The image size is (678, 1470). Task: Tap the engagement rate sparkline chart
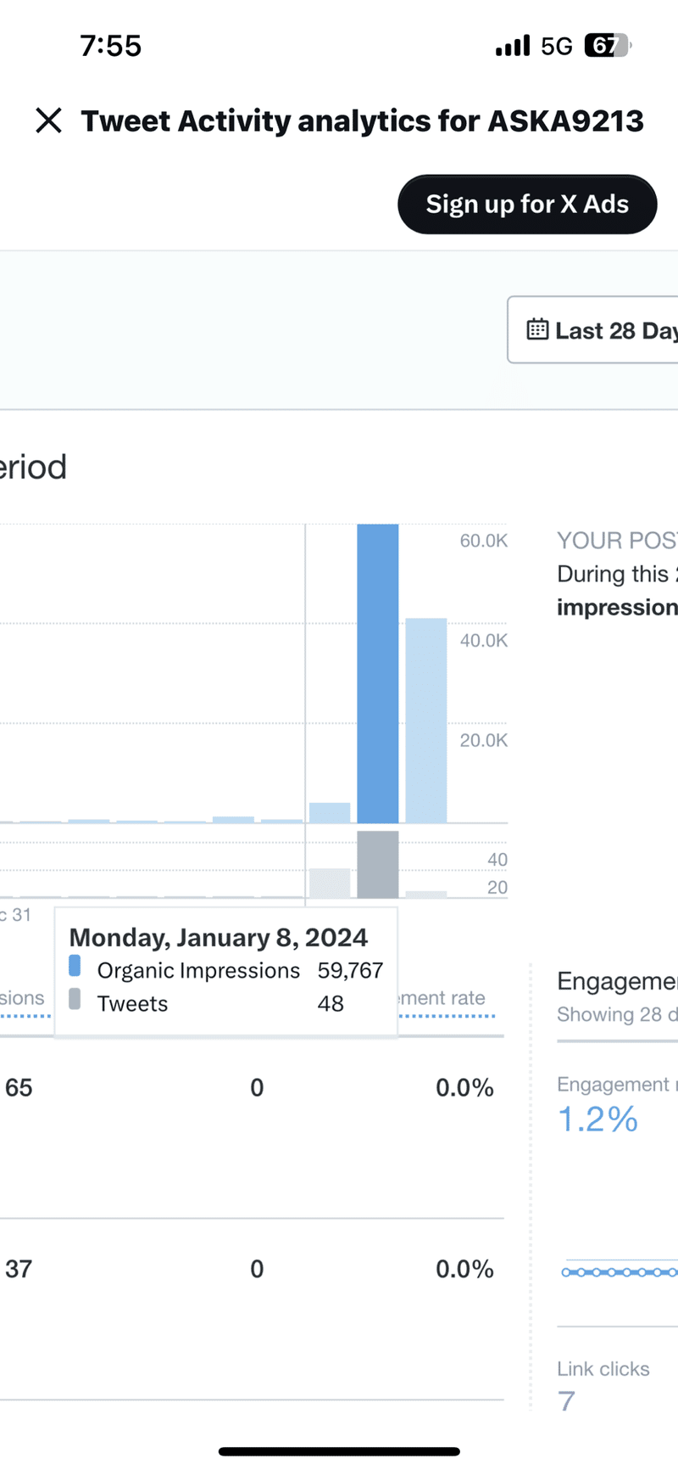coord(619,1271)
